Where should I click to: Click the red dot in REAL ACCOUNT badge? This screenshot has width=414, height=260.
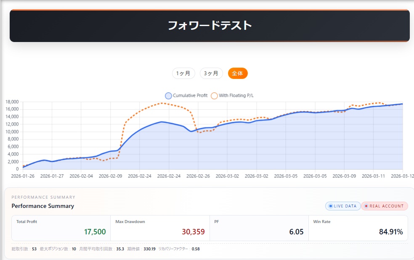tap(366, 206)
